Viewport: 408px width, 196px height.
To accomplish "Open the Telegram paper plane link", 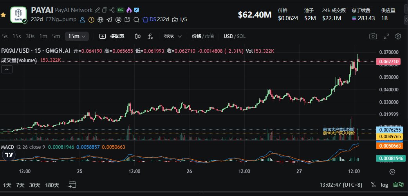I will pyautogui.click(x=109, y=19).
